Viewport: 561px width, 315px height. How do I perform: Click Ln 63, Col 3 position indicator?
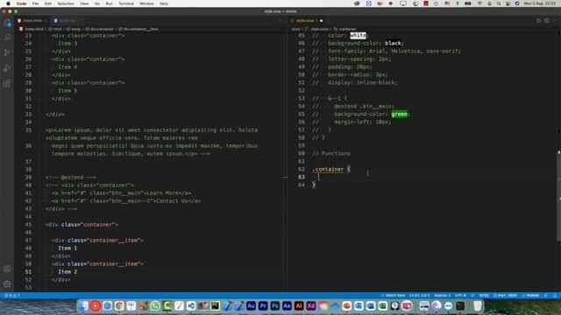tap(419, 296)
